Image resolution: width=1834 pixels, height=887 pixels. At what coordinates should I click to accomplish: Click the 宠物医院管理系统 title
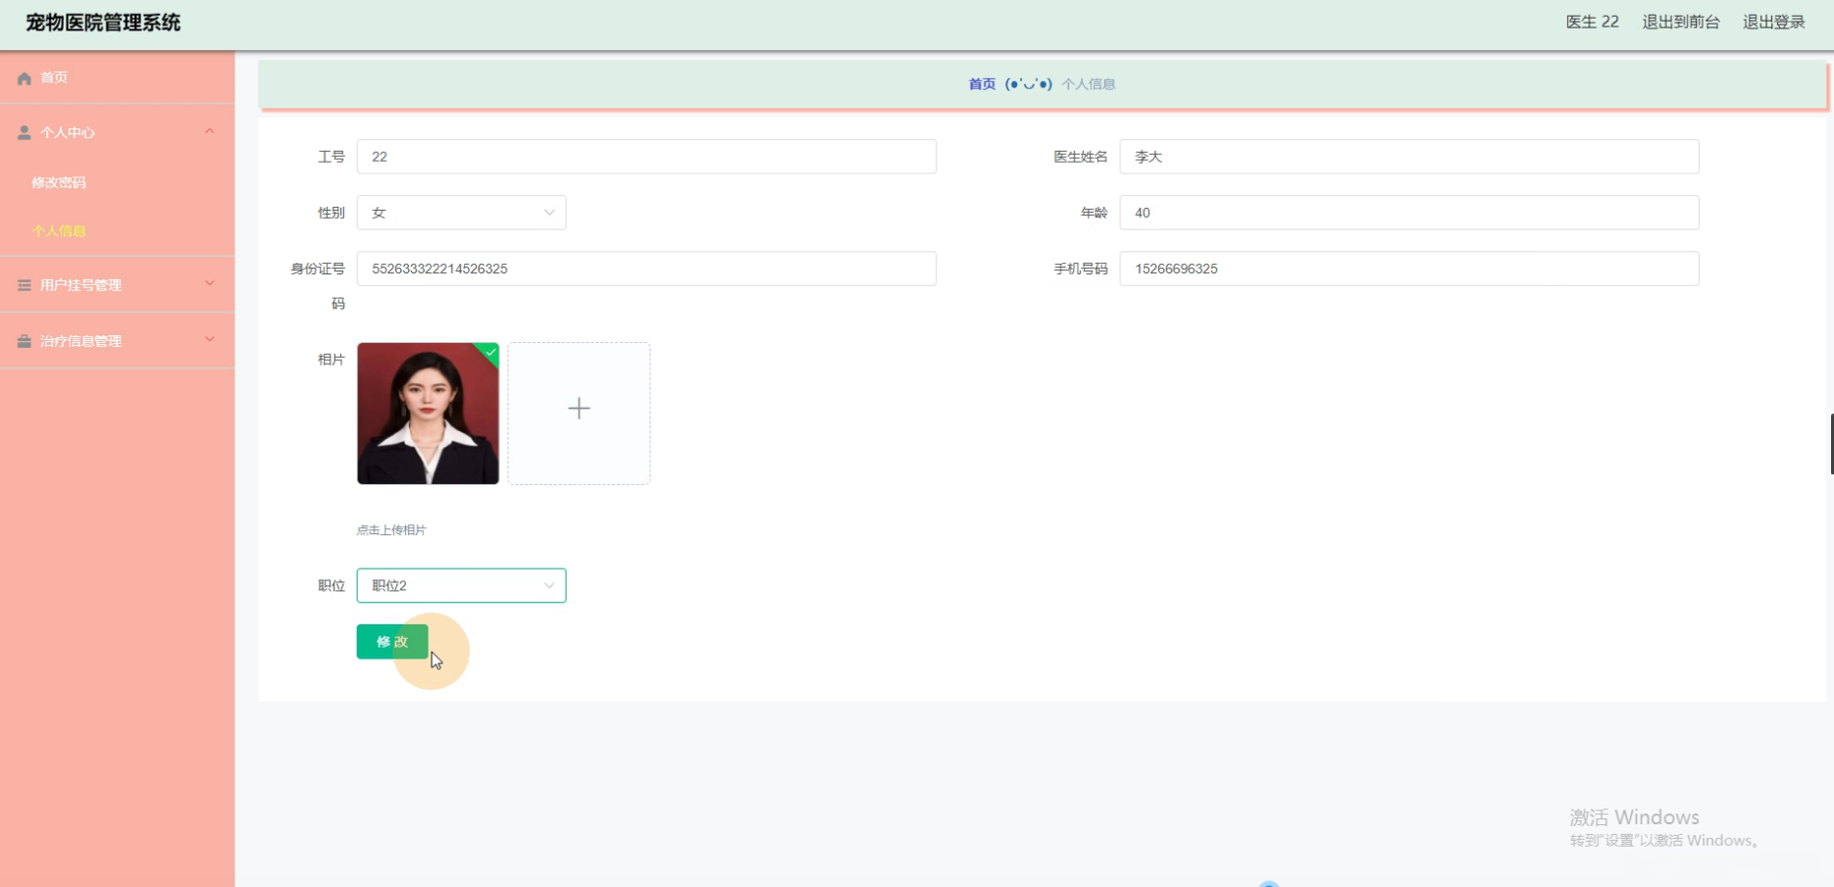click(x=103, y=23)
